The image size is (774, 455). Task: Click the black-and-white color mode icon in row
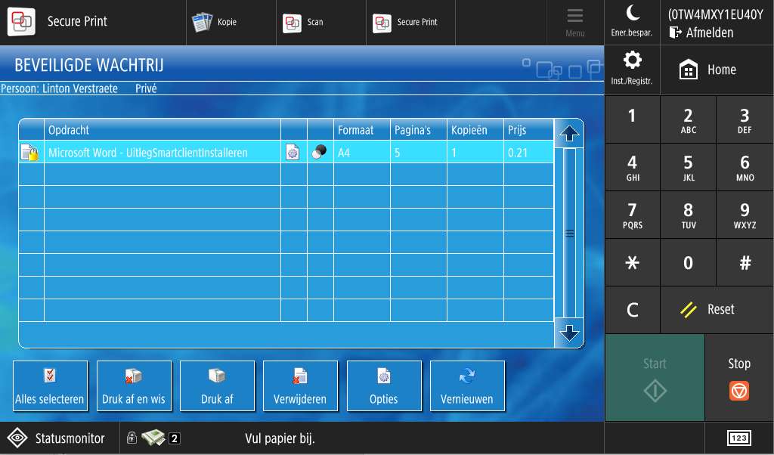coord(320,152)
